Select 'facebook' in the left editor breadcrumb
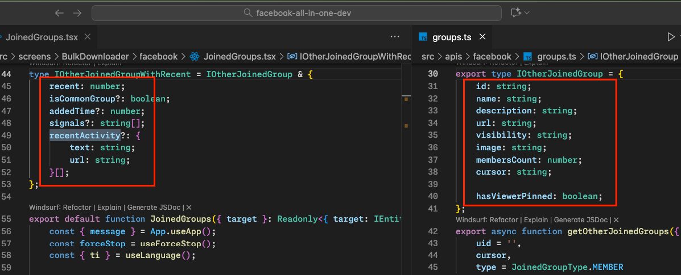This screenshot has height=275, width=681. coord(159,56)
